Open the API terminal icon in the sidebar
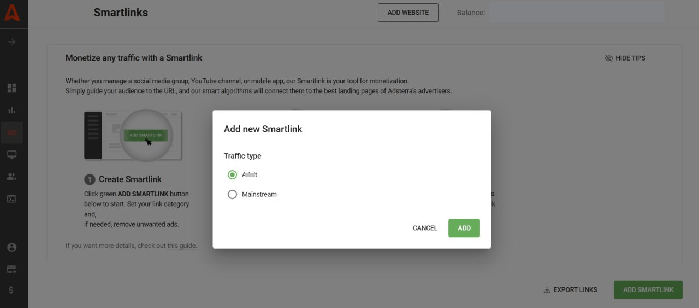The width and height of the screenshot is (699, 308). pos(11,199)
